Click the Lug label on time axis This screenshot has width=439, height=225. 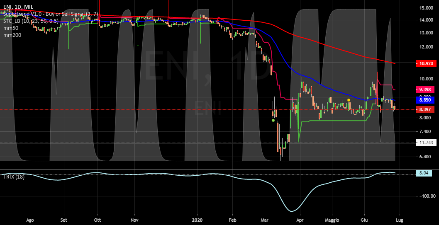point(400,220)
